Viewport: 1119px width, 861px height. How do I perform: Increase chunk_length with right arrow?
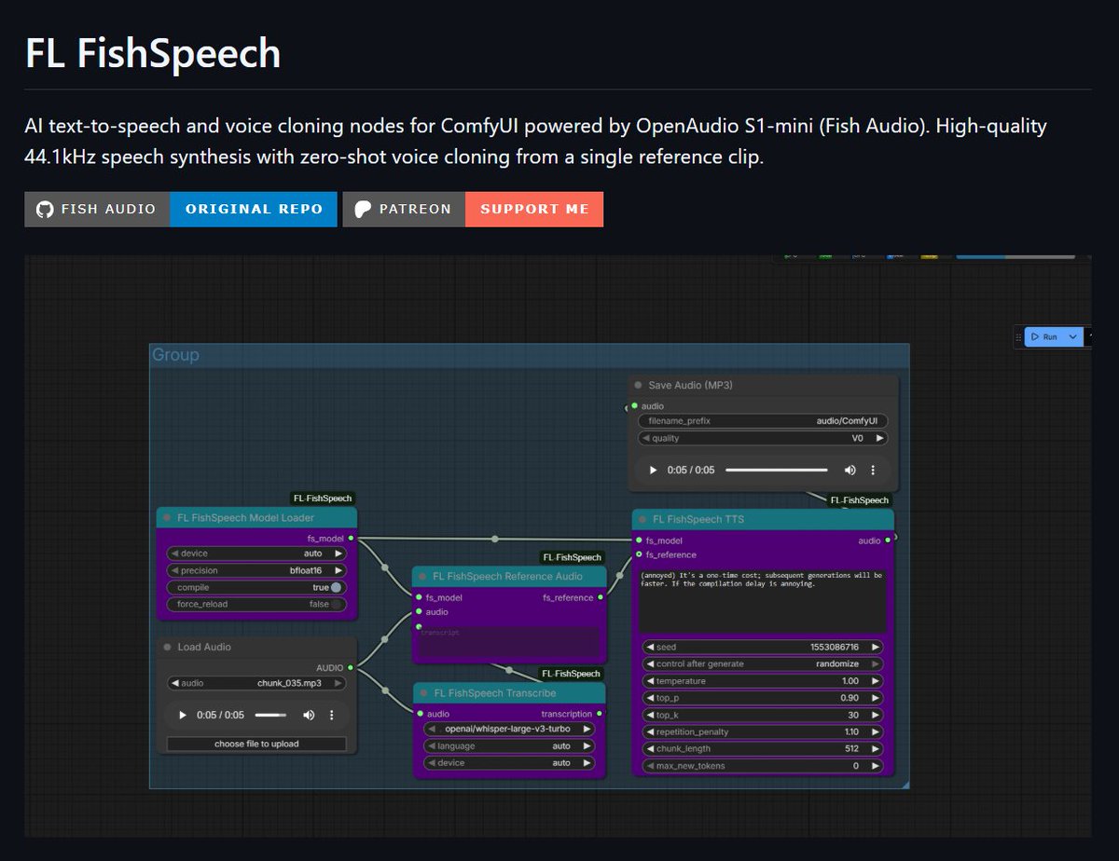[x=875, y=748]
